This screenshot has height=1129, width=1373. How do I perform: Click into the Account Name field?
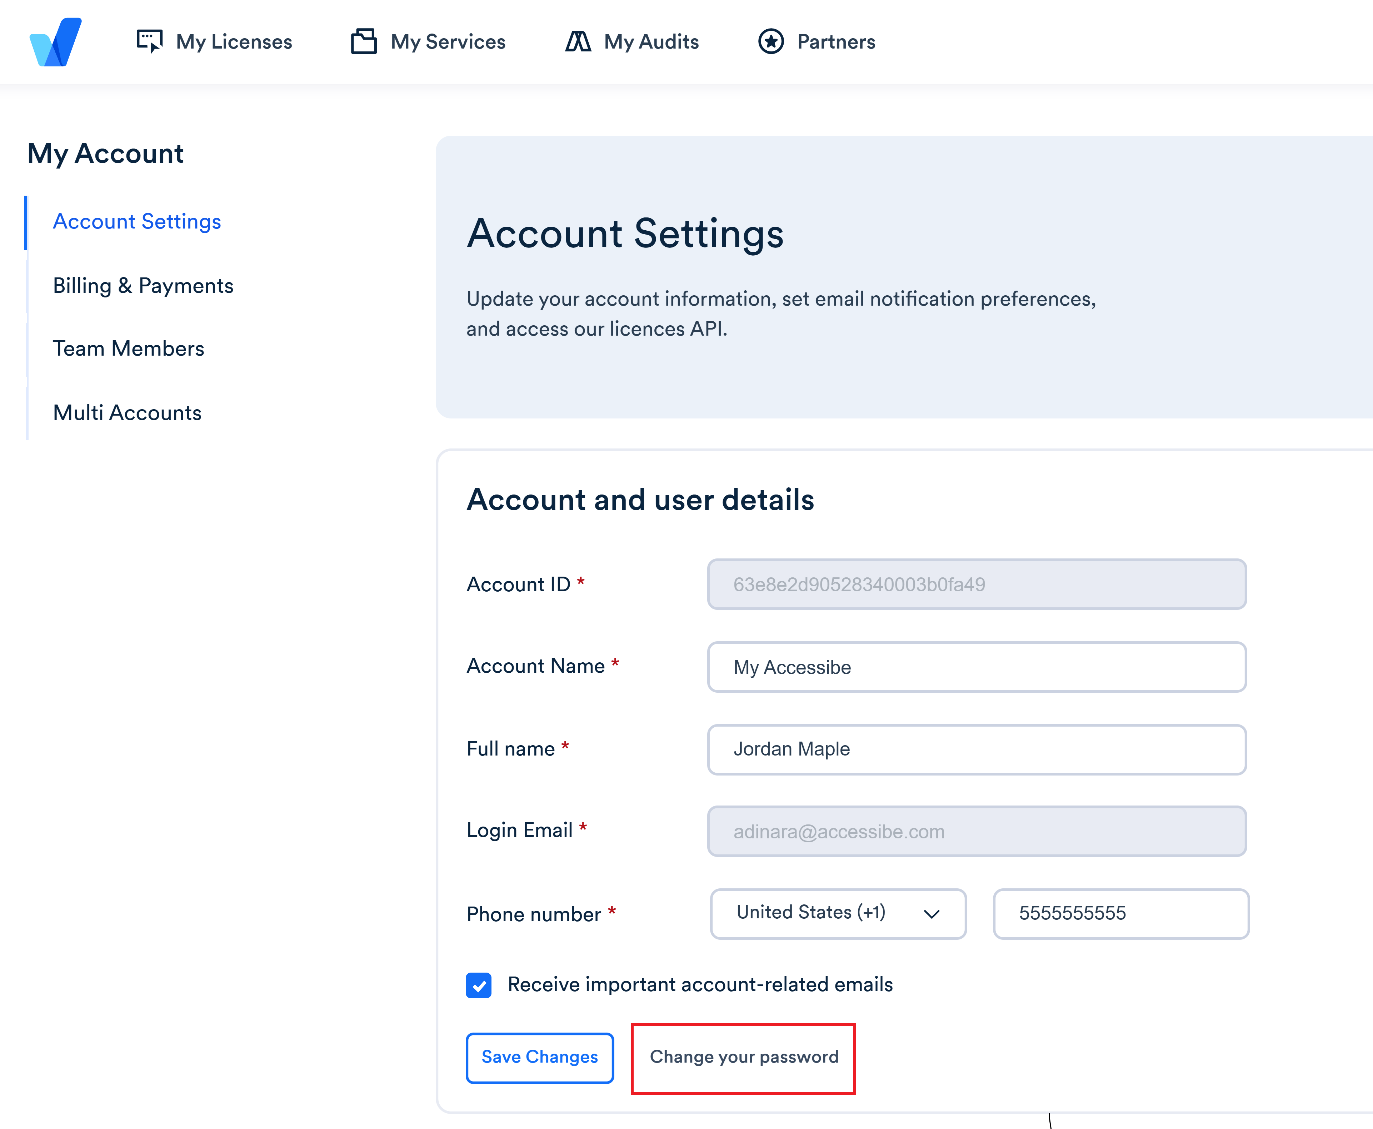point(976,667)
